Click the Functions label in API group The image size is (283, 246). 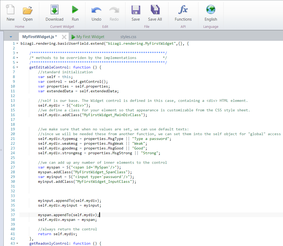[183, 19]
